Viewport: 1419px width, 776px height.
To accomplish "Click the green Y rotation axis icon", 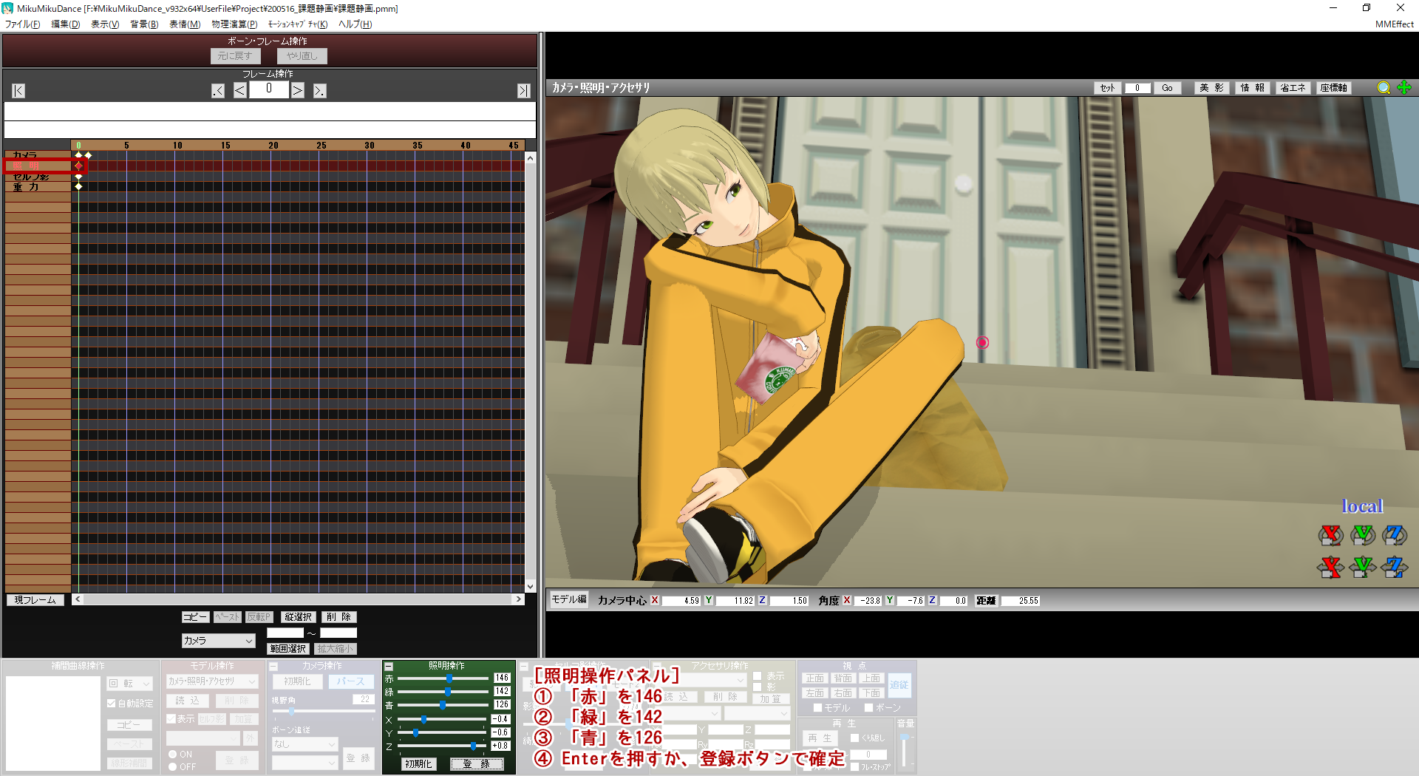I will pos(1362,535).
